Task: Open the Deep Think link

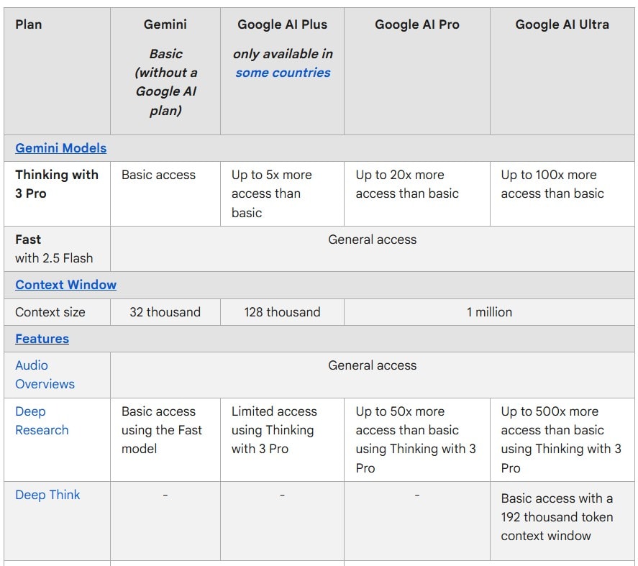Action: point(47,495)
